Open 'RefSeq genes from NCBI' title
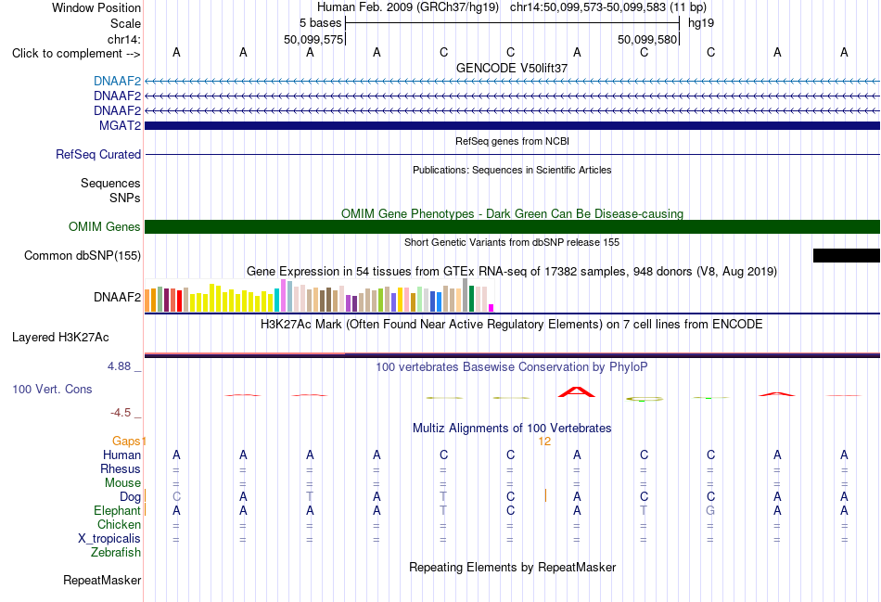The image size is (881, 602). [512, 141]
